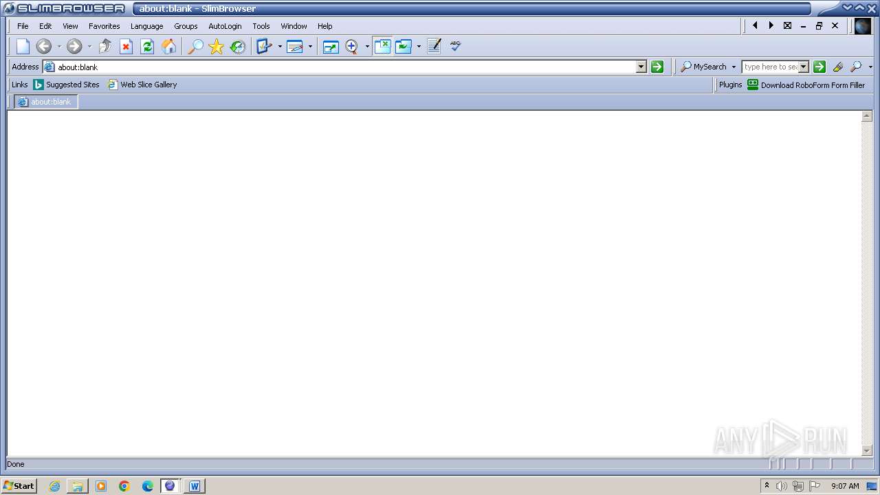Screen dimensions: 880x495
Task: Click the form filler clipboard icon
Action: tap(264, 46)
